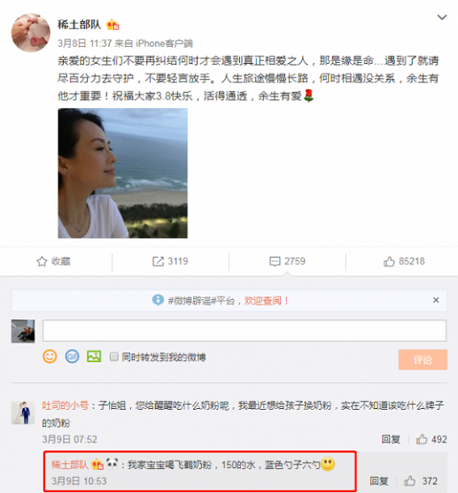
Task: Open the 欢迎查阅 link in notice
Action: (262, 301)
